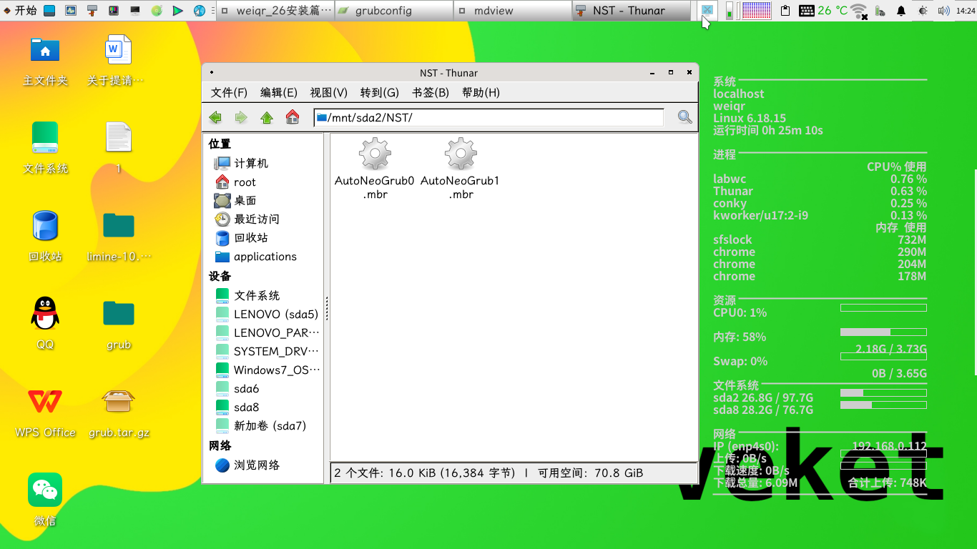Expand the 新加卷 (sda7) device entry
This screenshot has width=977, height=549.
268,425
